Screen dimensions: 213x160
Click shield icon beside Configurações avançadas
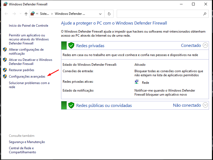pos(5,76)
